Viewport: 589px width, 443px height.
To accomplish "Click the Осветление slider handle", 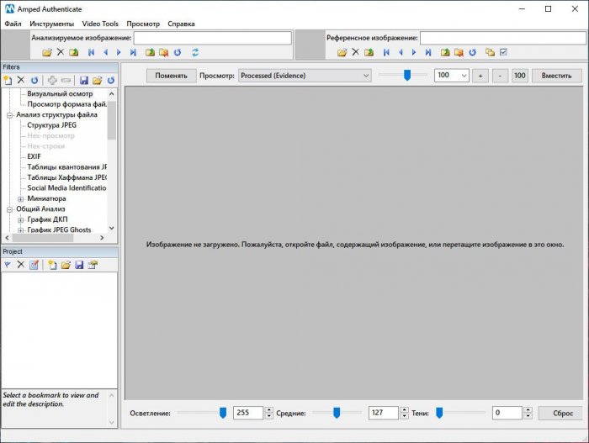I will 223,412.
